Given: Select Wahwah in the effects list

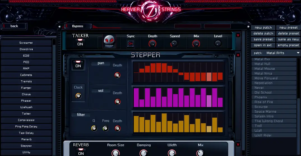Looking at the screenshot, I should 26,107.
